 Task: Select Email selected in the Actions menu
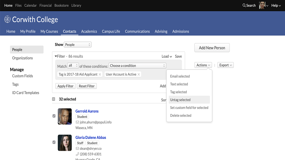click(180, 76)
